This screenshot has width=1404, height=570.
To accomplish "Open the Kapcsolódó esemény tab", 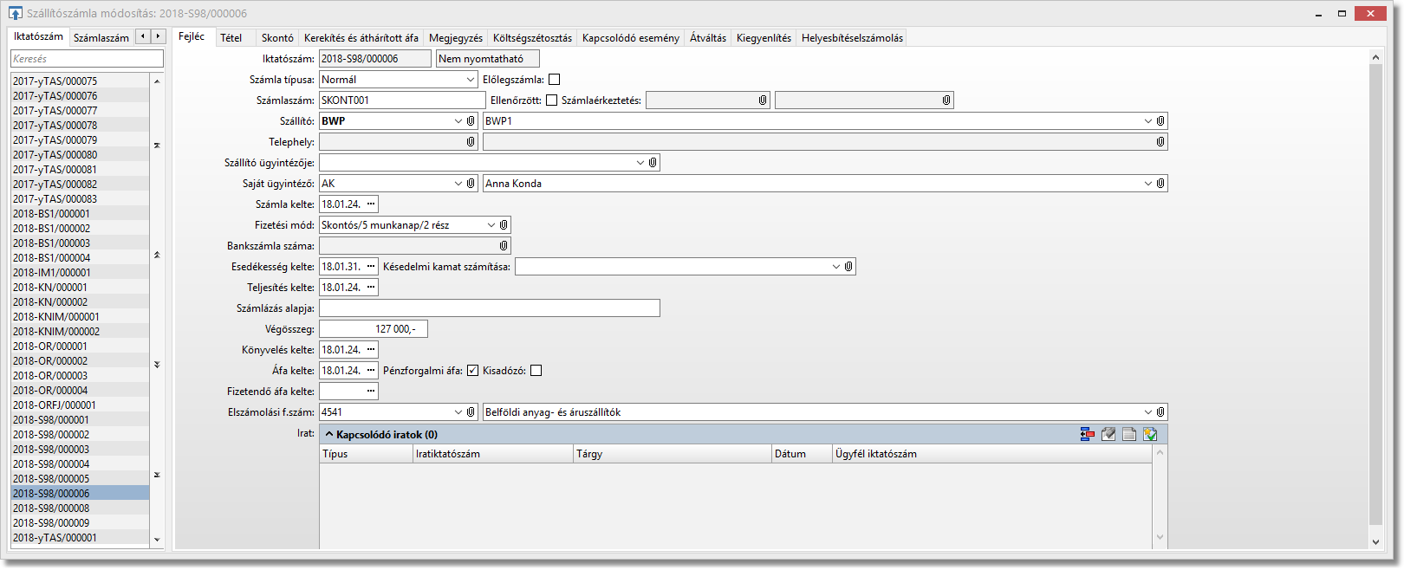I will point(631,38).
